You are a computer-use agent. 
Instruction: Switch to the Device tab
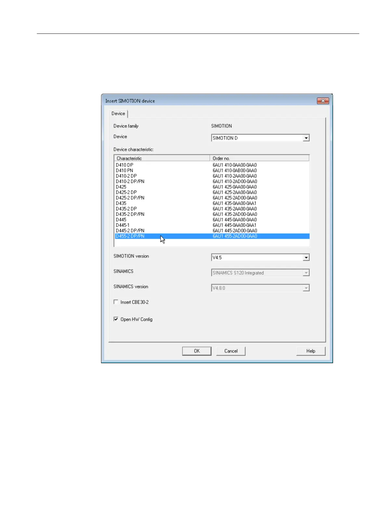tap(118, 113)
